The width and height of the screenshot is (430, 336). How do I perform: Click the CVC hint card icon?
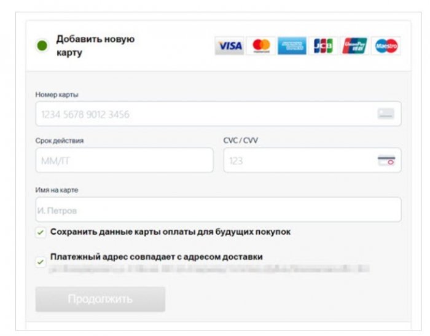point(386,161)
